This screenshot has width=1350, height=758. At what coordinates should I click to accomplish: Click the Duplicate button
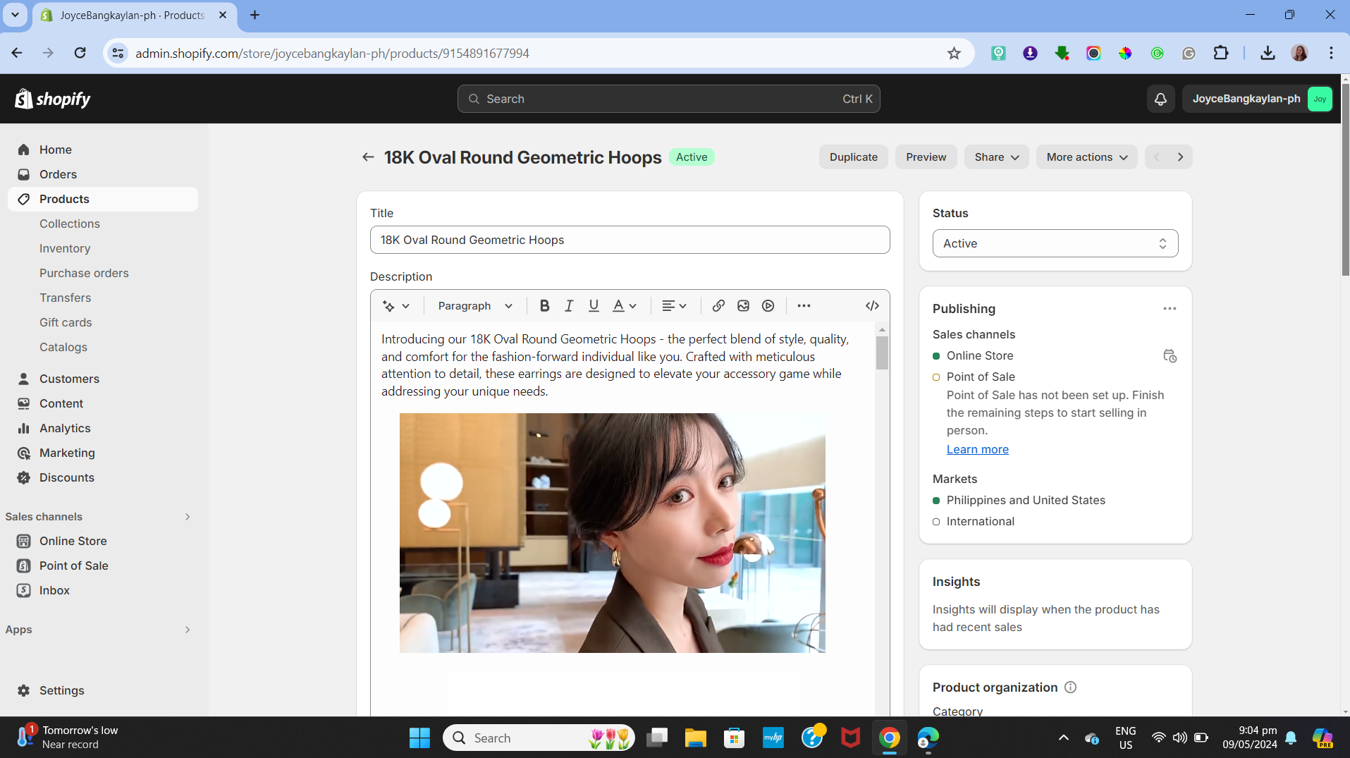coord(853,157)
